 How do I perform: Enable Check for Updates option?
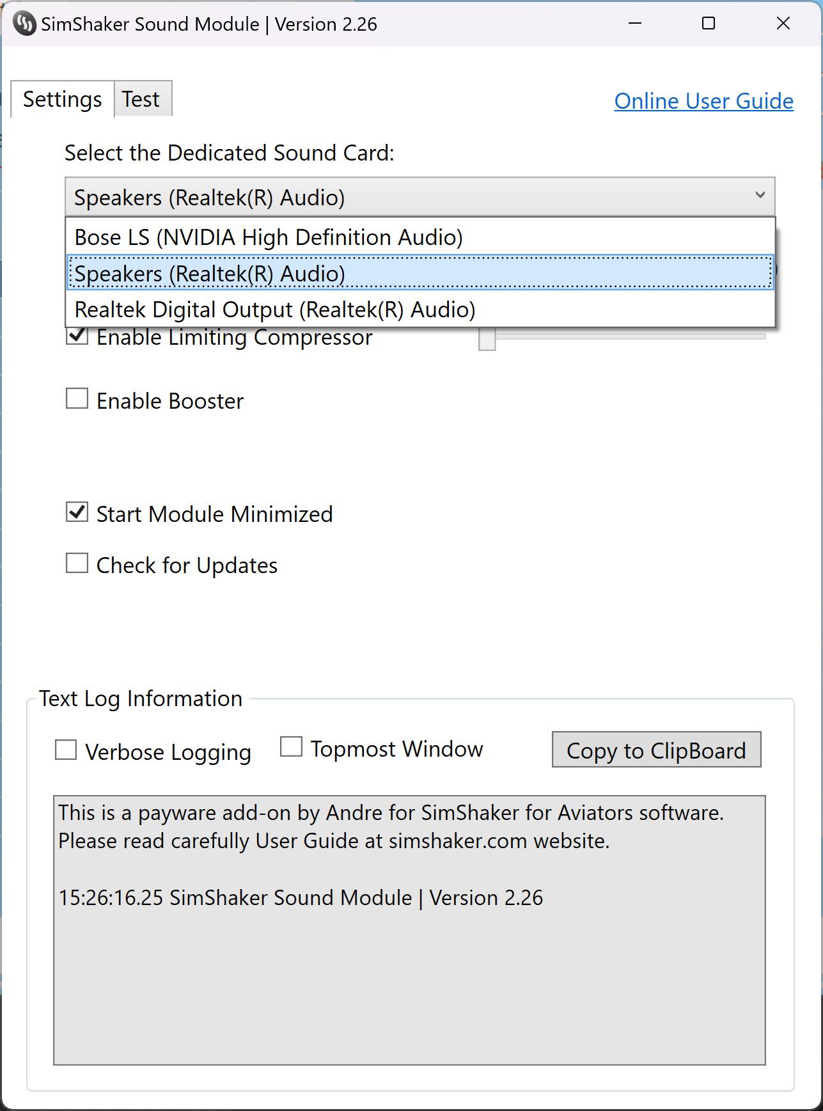(x=77, y=563)
